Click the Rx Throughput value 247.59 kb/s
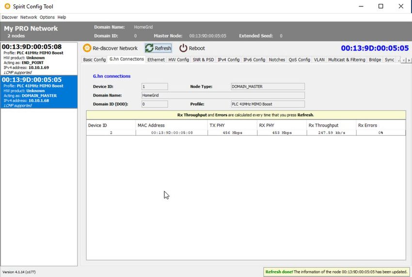 [x=332, y=133]
